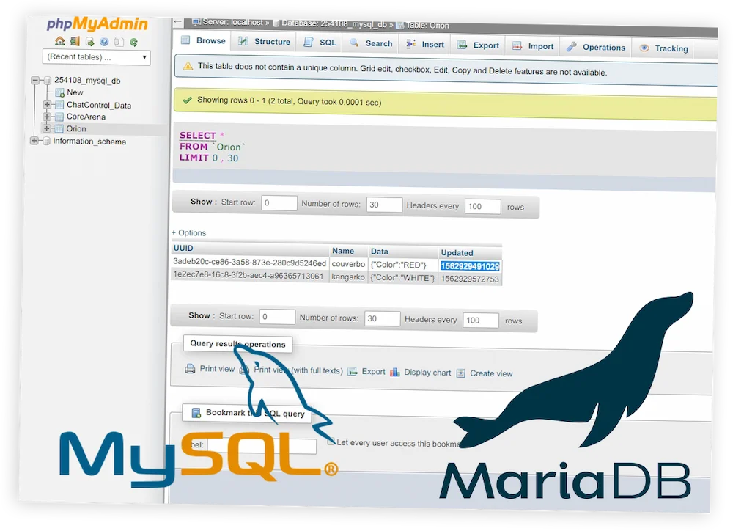Expand the + Options link

pos(188,232)
